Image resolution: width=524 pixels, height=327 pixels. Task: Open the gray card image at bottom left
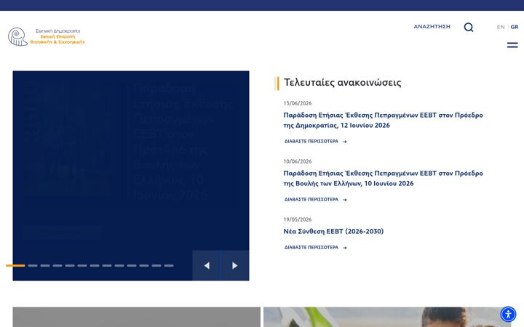pos(136,317)
